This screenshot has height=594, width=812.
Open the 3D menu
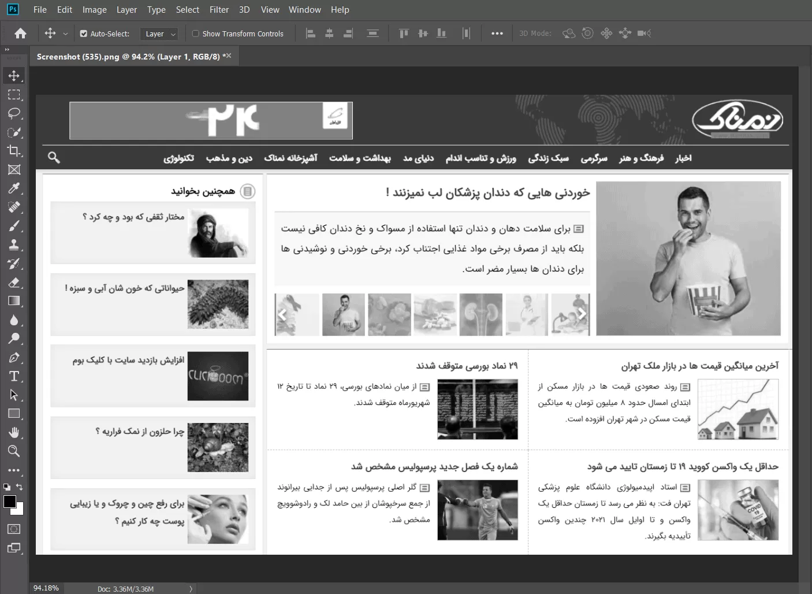pos(244,10)
